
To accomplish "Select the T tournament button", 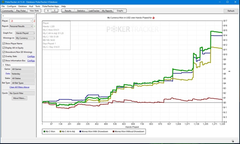I will pyautogui.click(x=55, y=11).
